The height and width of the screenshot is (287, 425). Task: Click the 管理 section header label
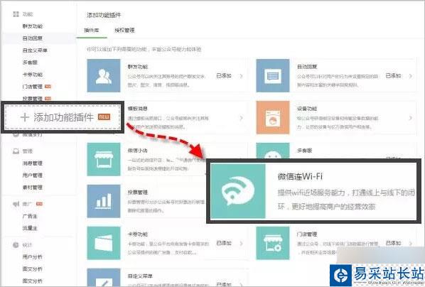[x=28, y=151]
